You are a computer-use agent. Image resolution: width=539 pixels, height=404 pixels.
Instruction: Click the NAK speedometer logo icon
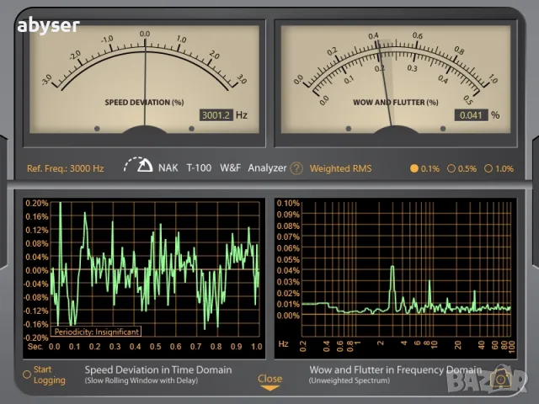coord(138,165)
